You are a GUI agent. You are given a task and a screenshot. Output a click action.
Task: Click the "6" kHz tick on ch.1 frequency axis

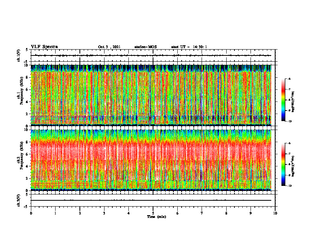27,90
